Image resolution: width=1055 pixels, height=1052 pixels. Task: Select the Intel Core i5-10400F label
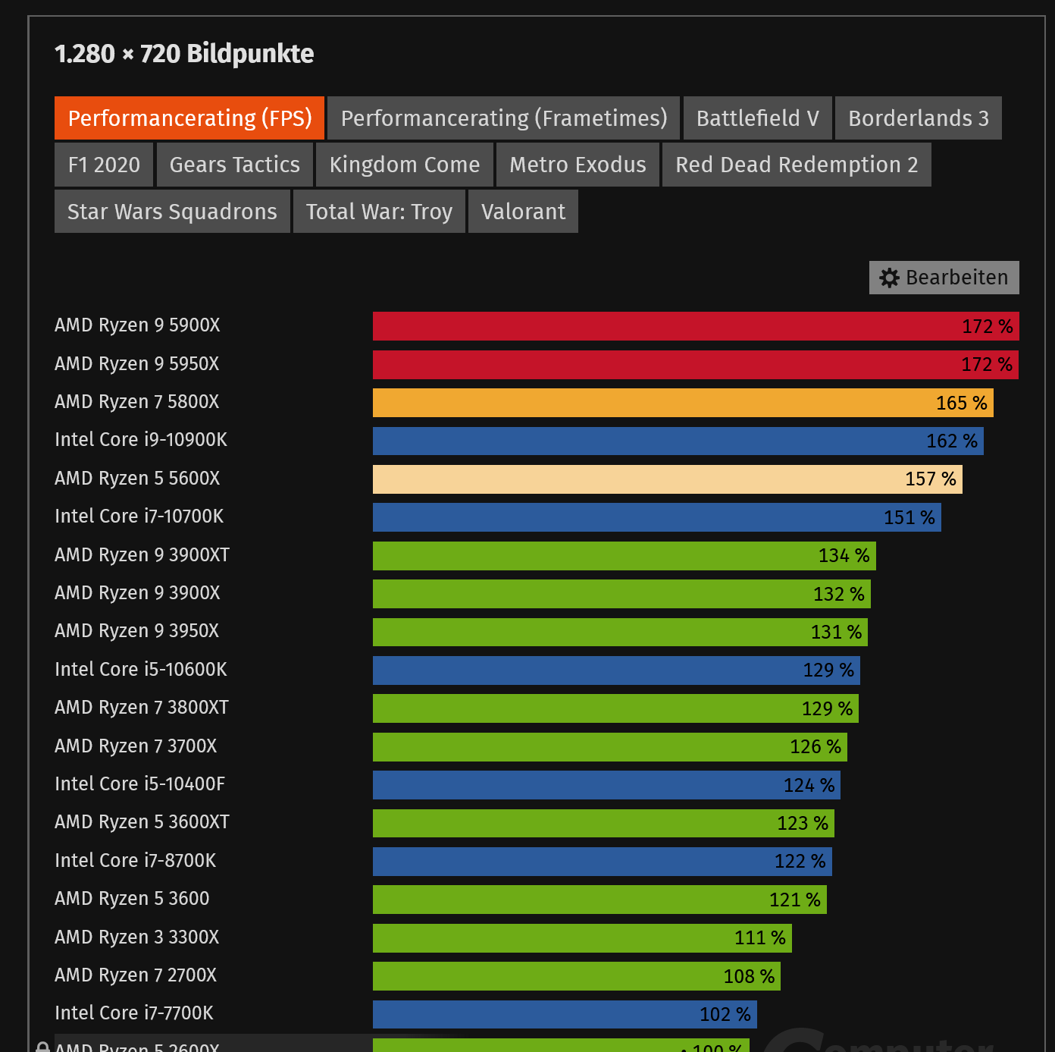(x=140, y=784)
